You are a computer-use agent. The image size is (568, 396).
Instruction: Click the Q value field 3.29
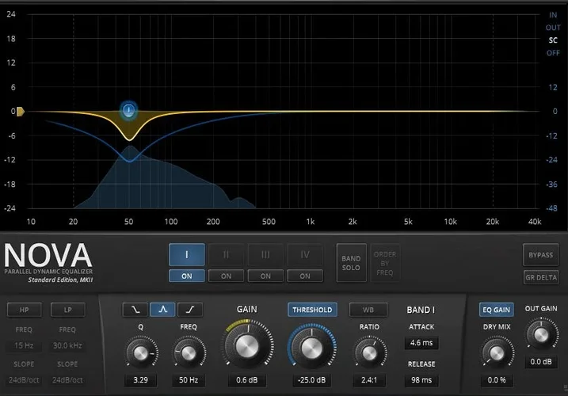[140, 379]
